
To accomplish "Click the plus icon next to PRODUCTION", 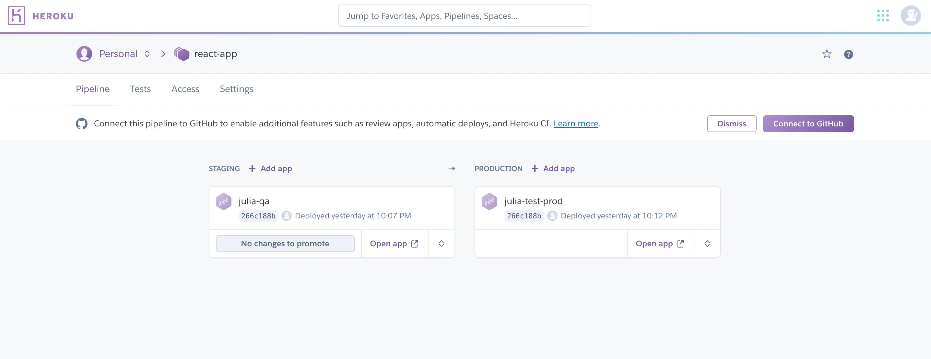I will (x=535, y=168).
